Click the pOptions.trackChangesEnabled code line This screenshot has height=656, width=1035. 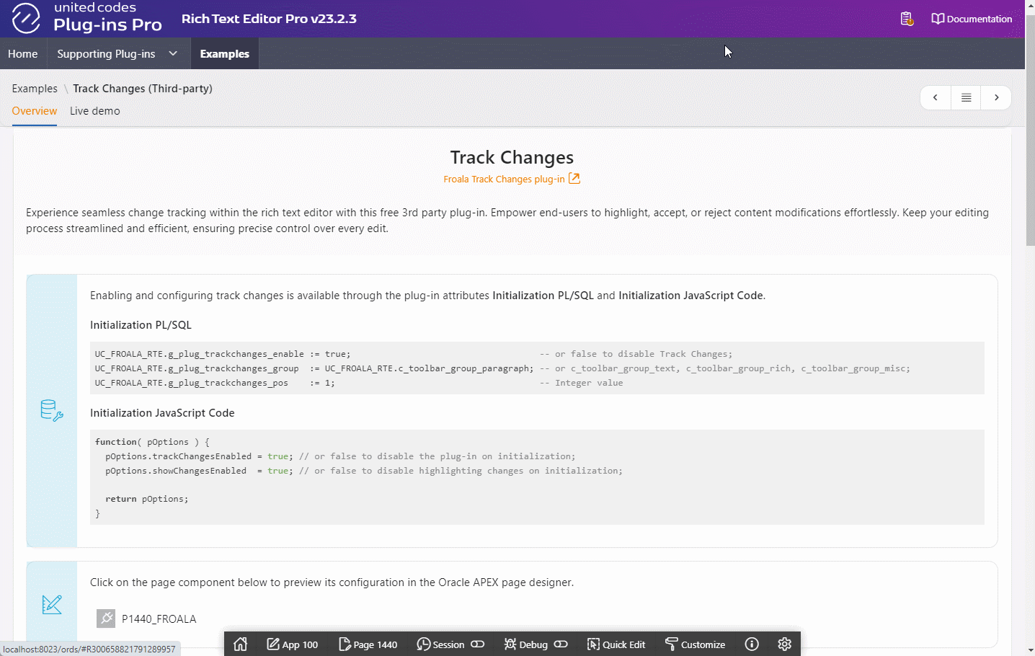pos(340,456)
